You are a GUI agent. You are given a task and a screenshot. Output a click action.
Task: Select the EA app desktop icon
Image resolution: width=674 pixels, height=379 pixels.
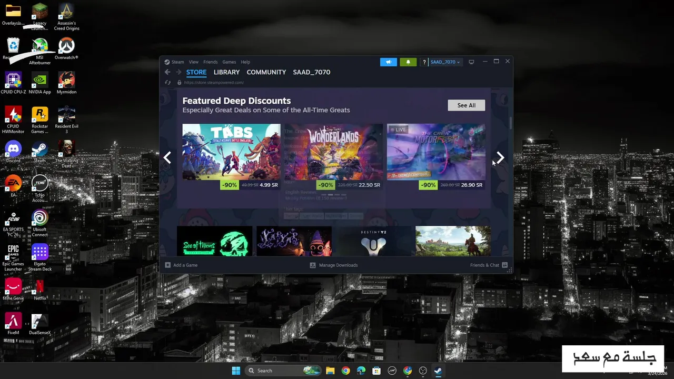tap(13, 187)
